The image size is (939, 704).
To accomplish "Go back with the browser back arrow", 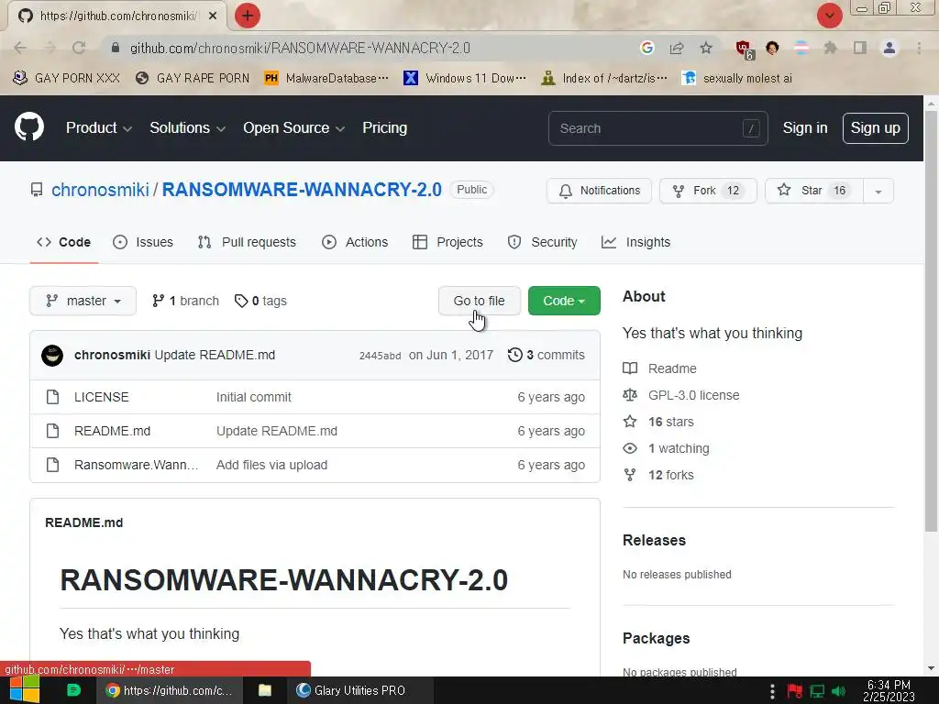I will click(20, 48).
